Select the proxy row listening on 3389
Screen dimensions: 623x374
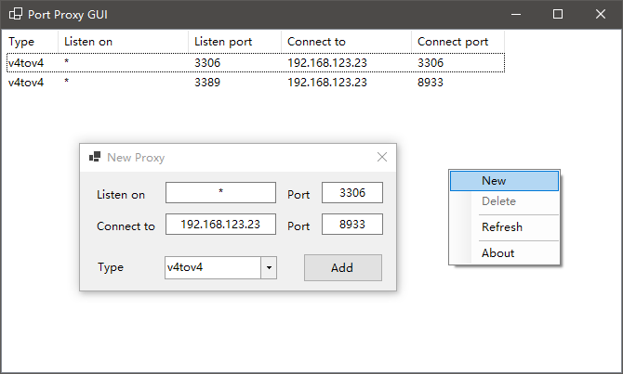(256, 83)
